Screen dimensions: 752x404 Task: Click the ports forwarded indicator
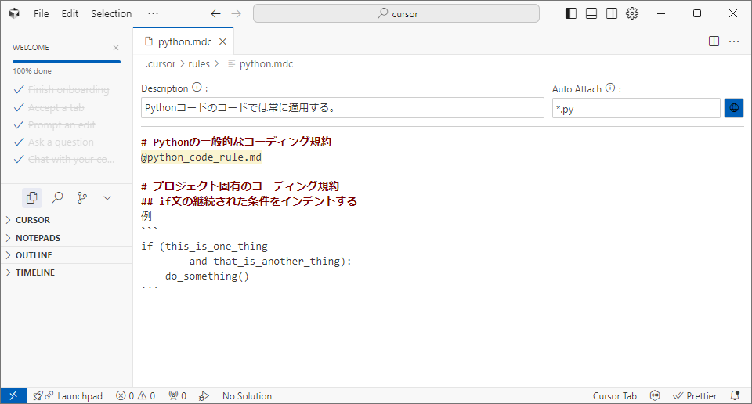click(178, 396)
